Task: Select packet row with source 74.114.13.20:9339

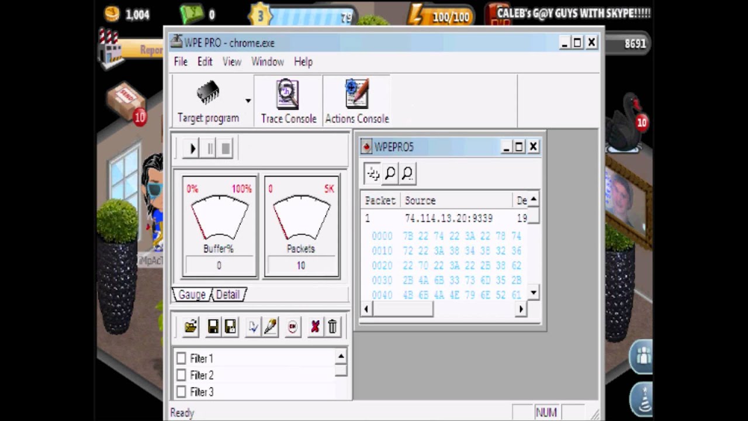Action: [x=445, y=218]
